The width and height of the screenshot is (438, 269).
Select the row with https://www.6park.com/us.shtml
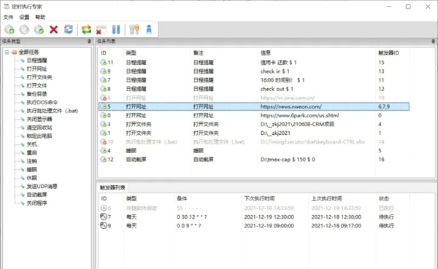click(x=254, y=115)
